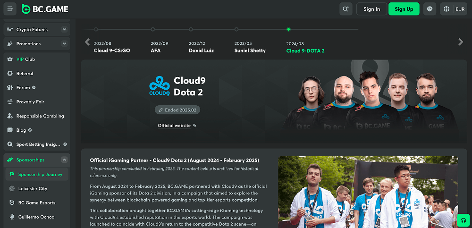Click the Guillermo Ochoa glove icon

(x=12, y=217)
